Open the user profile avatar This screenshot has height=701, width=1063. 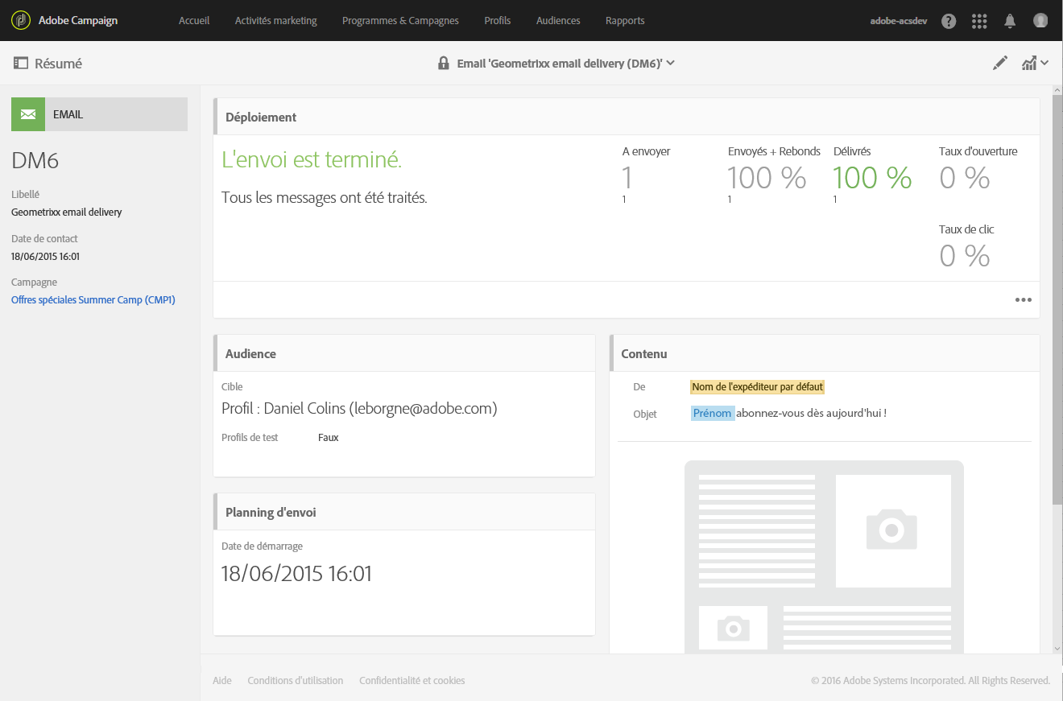point(1040,21)
